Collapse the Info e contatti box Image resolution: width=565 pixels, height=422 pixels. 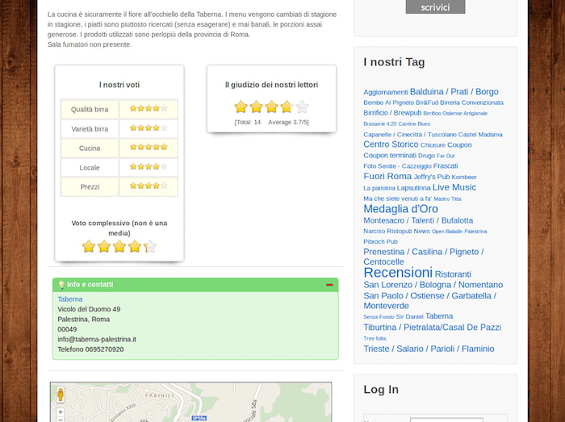tap(329, 285)
